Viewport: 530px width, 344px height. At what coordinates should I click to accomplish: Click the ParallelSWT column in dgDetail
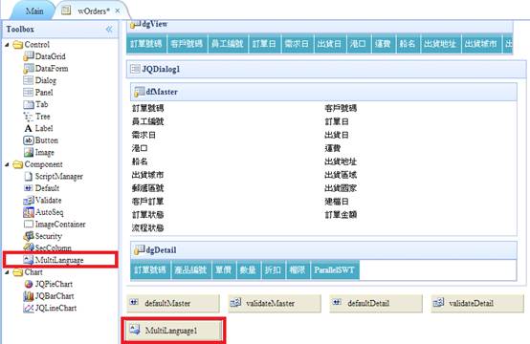[x=335, y=269]
